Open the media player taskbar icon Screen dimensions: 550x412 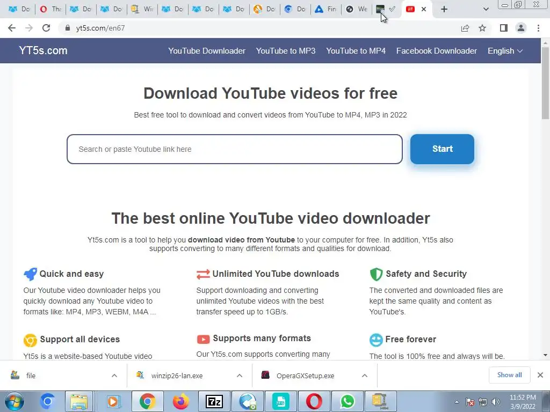[x=113, y=401]
